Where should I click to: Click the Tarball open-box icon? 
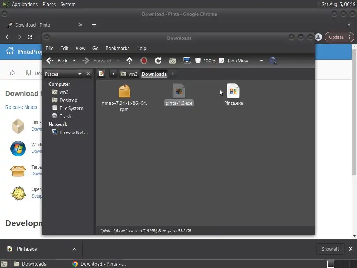click(x=18, y=171)
